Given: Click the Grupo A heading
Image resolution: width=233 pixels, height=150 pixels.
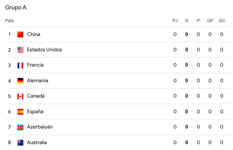Looking at the screenshot, I should (16, 7).
